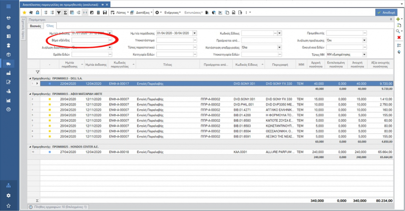The width and height of the screenshot is (405, 211).
Task: Toggle the Sigma totals toolbar icon
Action: 65,13
